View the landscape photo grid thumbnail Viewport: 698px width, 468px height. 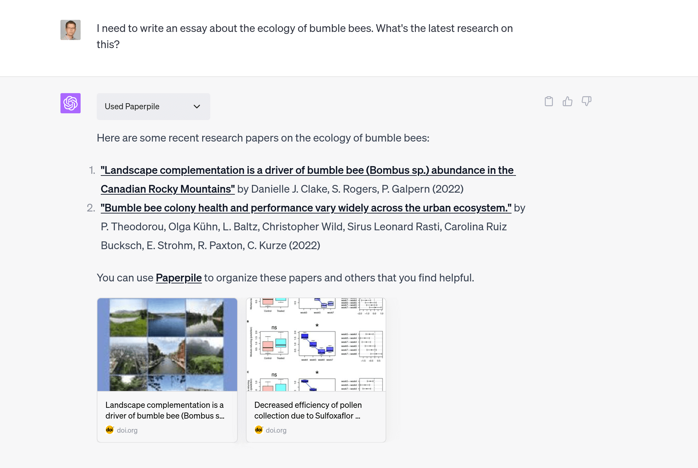click(167, 345)
